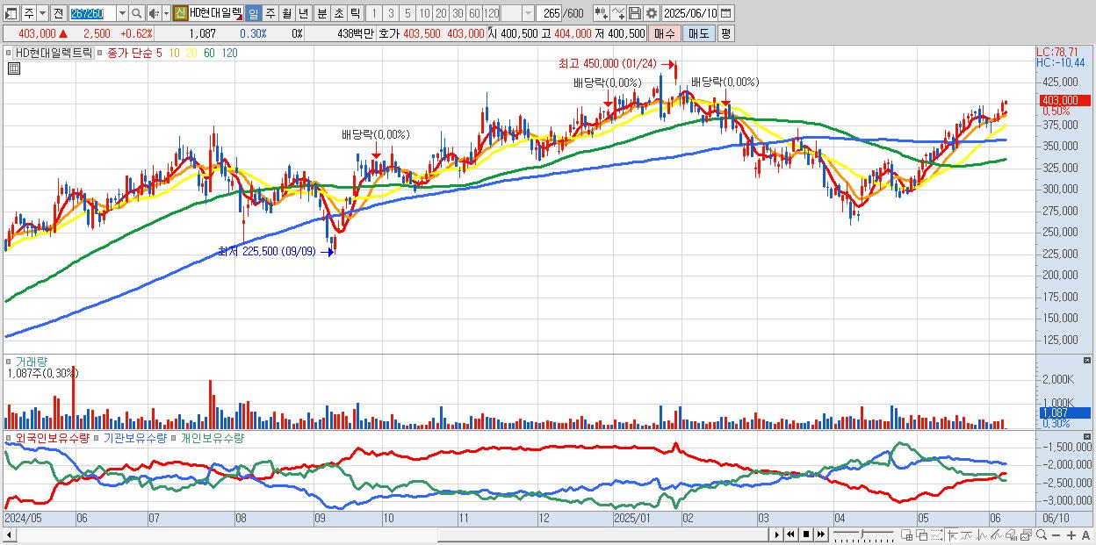Select the 초 second period toggle
The height and width of the screenshot is (545, 1096).
coord(339,13)
